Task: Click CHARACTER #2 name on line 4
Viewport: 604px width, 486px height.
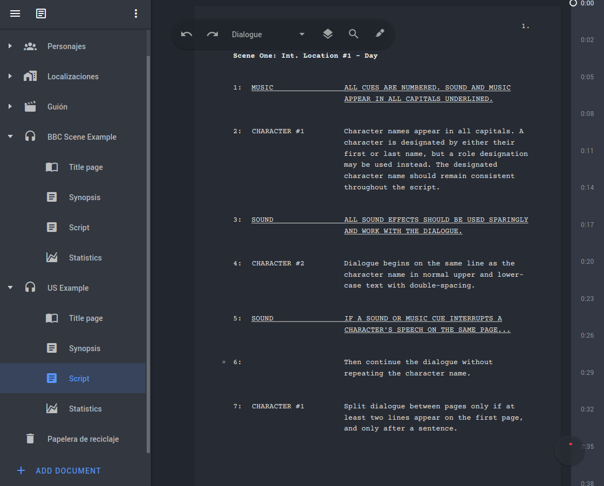Action: [278, 263]
